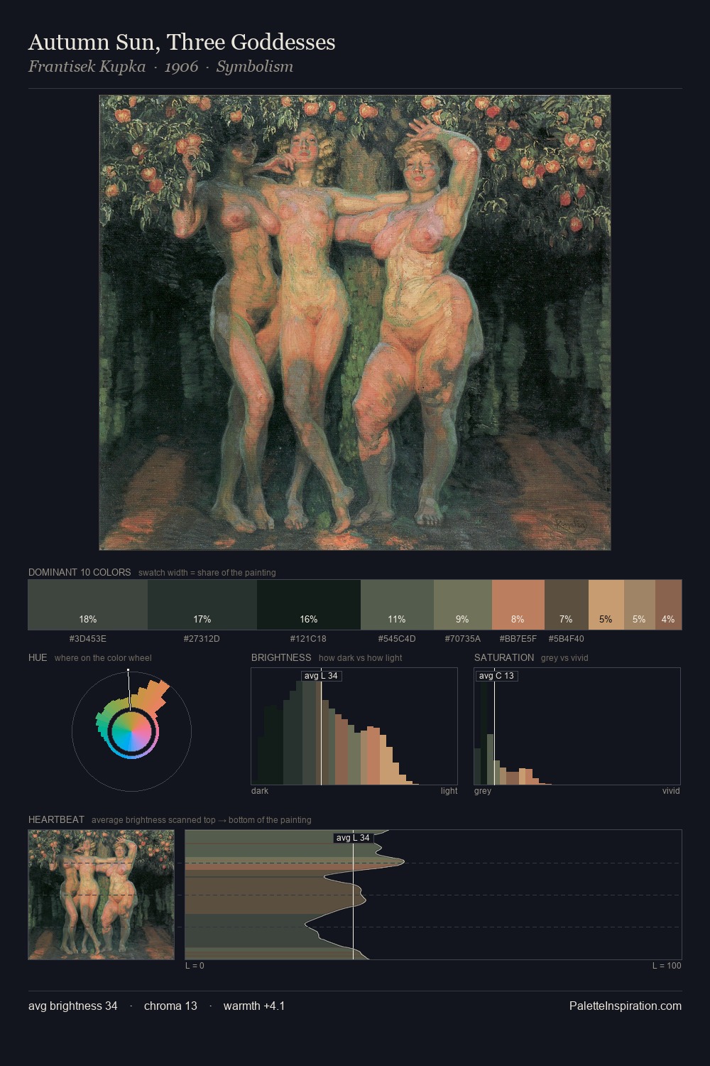Click the L = 0 axis label

[195, 966]
